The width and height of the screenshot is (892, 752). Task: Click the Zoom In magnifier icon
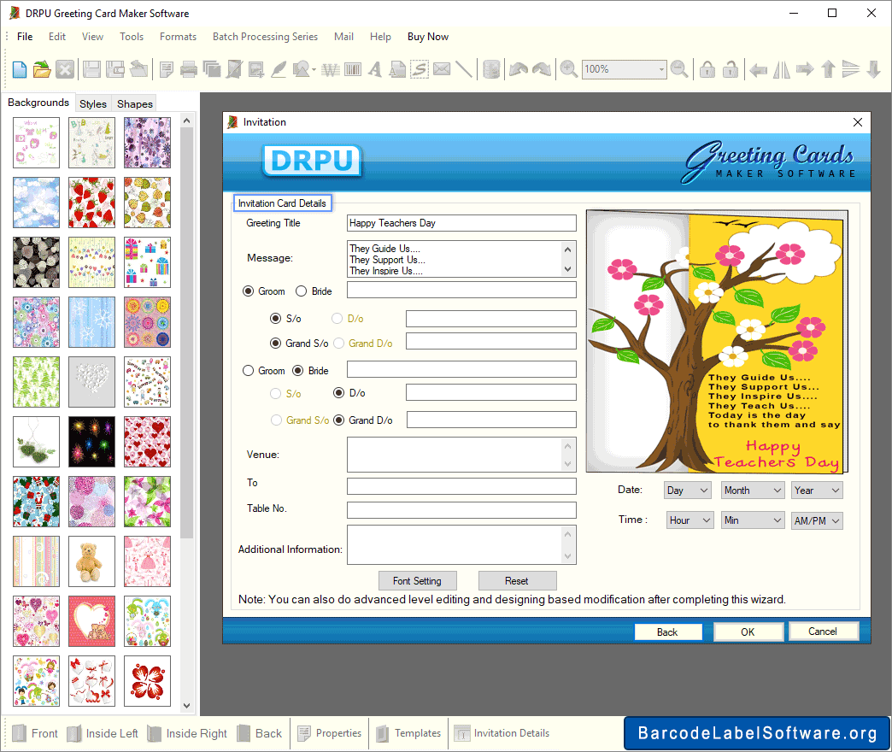(568, 69)
